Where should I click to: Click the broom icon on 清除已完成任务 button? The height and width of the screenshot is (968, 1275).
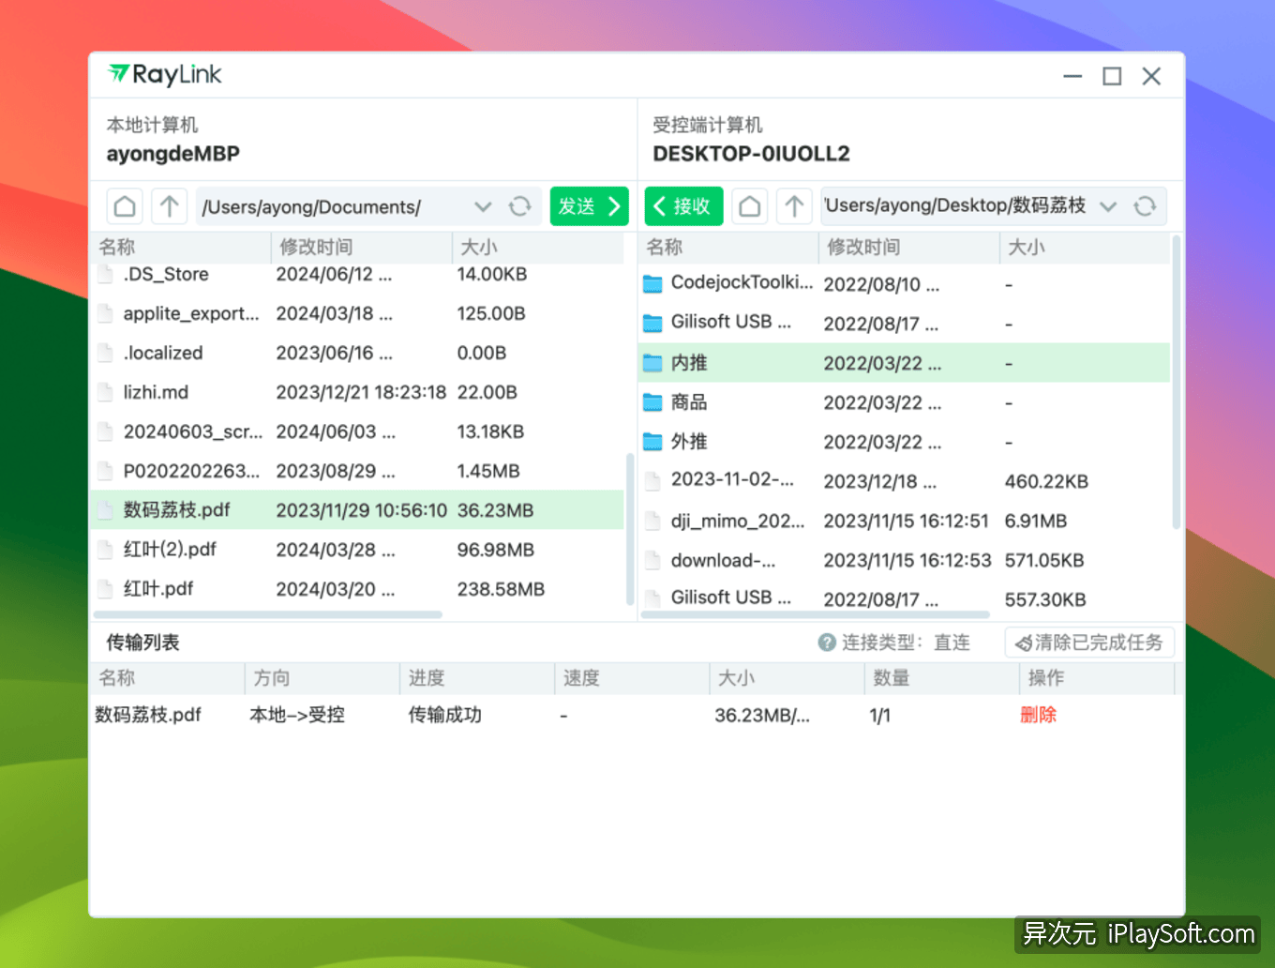(x=1021, y=642)
